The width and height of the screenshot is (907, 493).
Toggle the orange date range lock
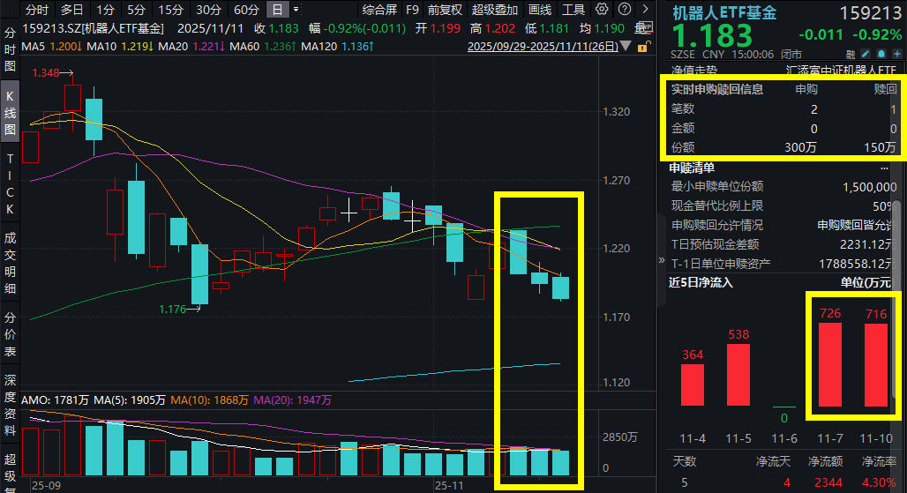click(x=643, y=46)
